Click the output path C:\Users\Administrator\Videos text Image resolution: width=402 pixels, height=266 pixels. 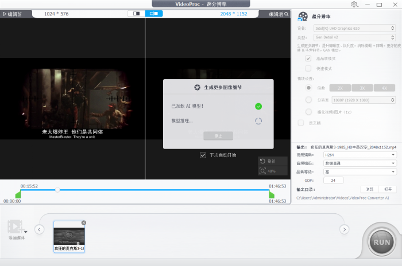click(342, 198)
